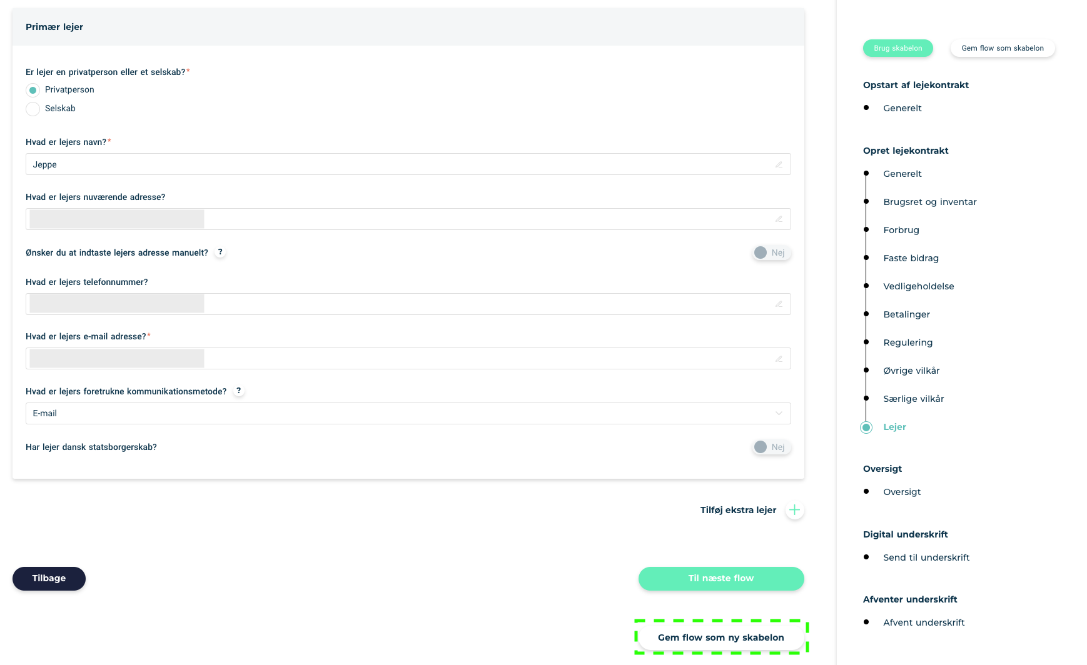The image size is (1087, 665).
Task: Click Gem flow som ny skabelon
Action: point(721,637)
